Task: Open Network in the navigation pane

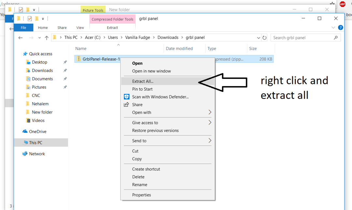Action: [x=37, y=154]
